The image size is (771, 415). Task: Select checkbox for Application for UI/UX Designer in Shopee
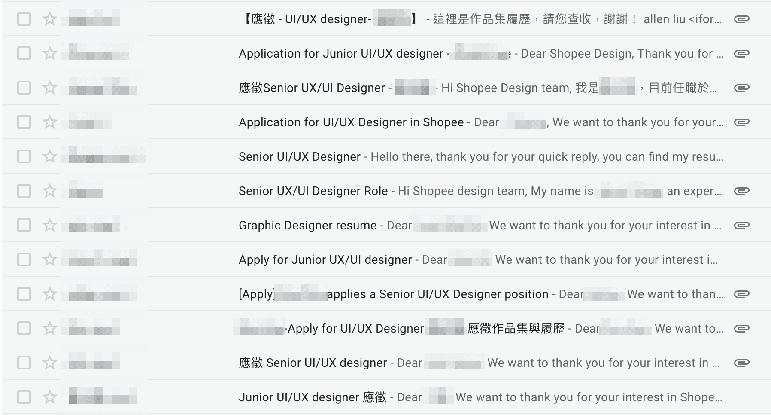24,122
